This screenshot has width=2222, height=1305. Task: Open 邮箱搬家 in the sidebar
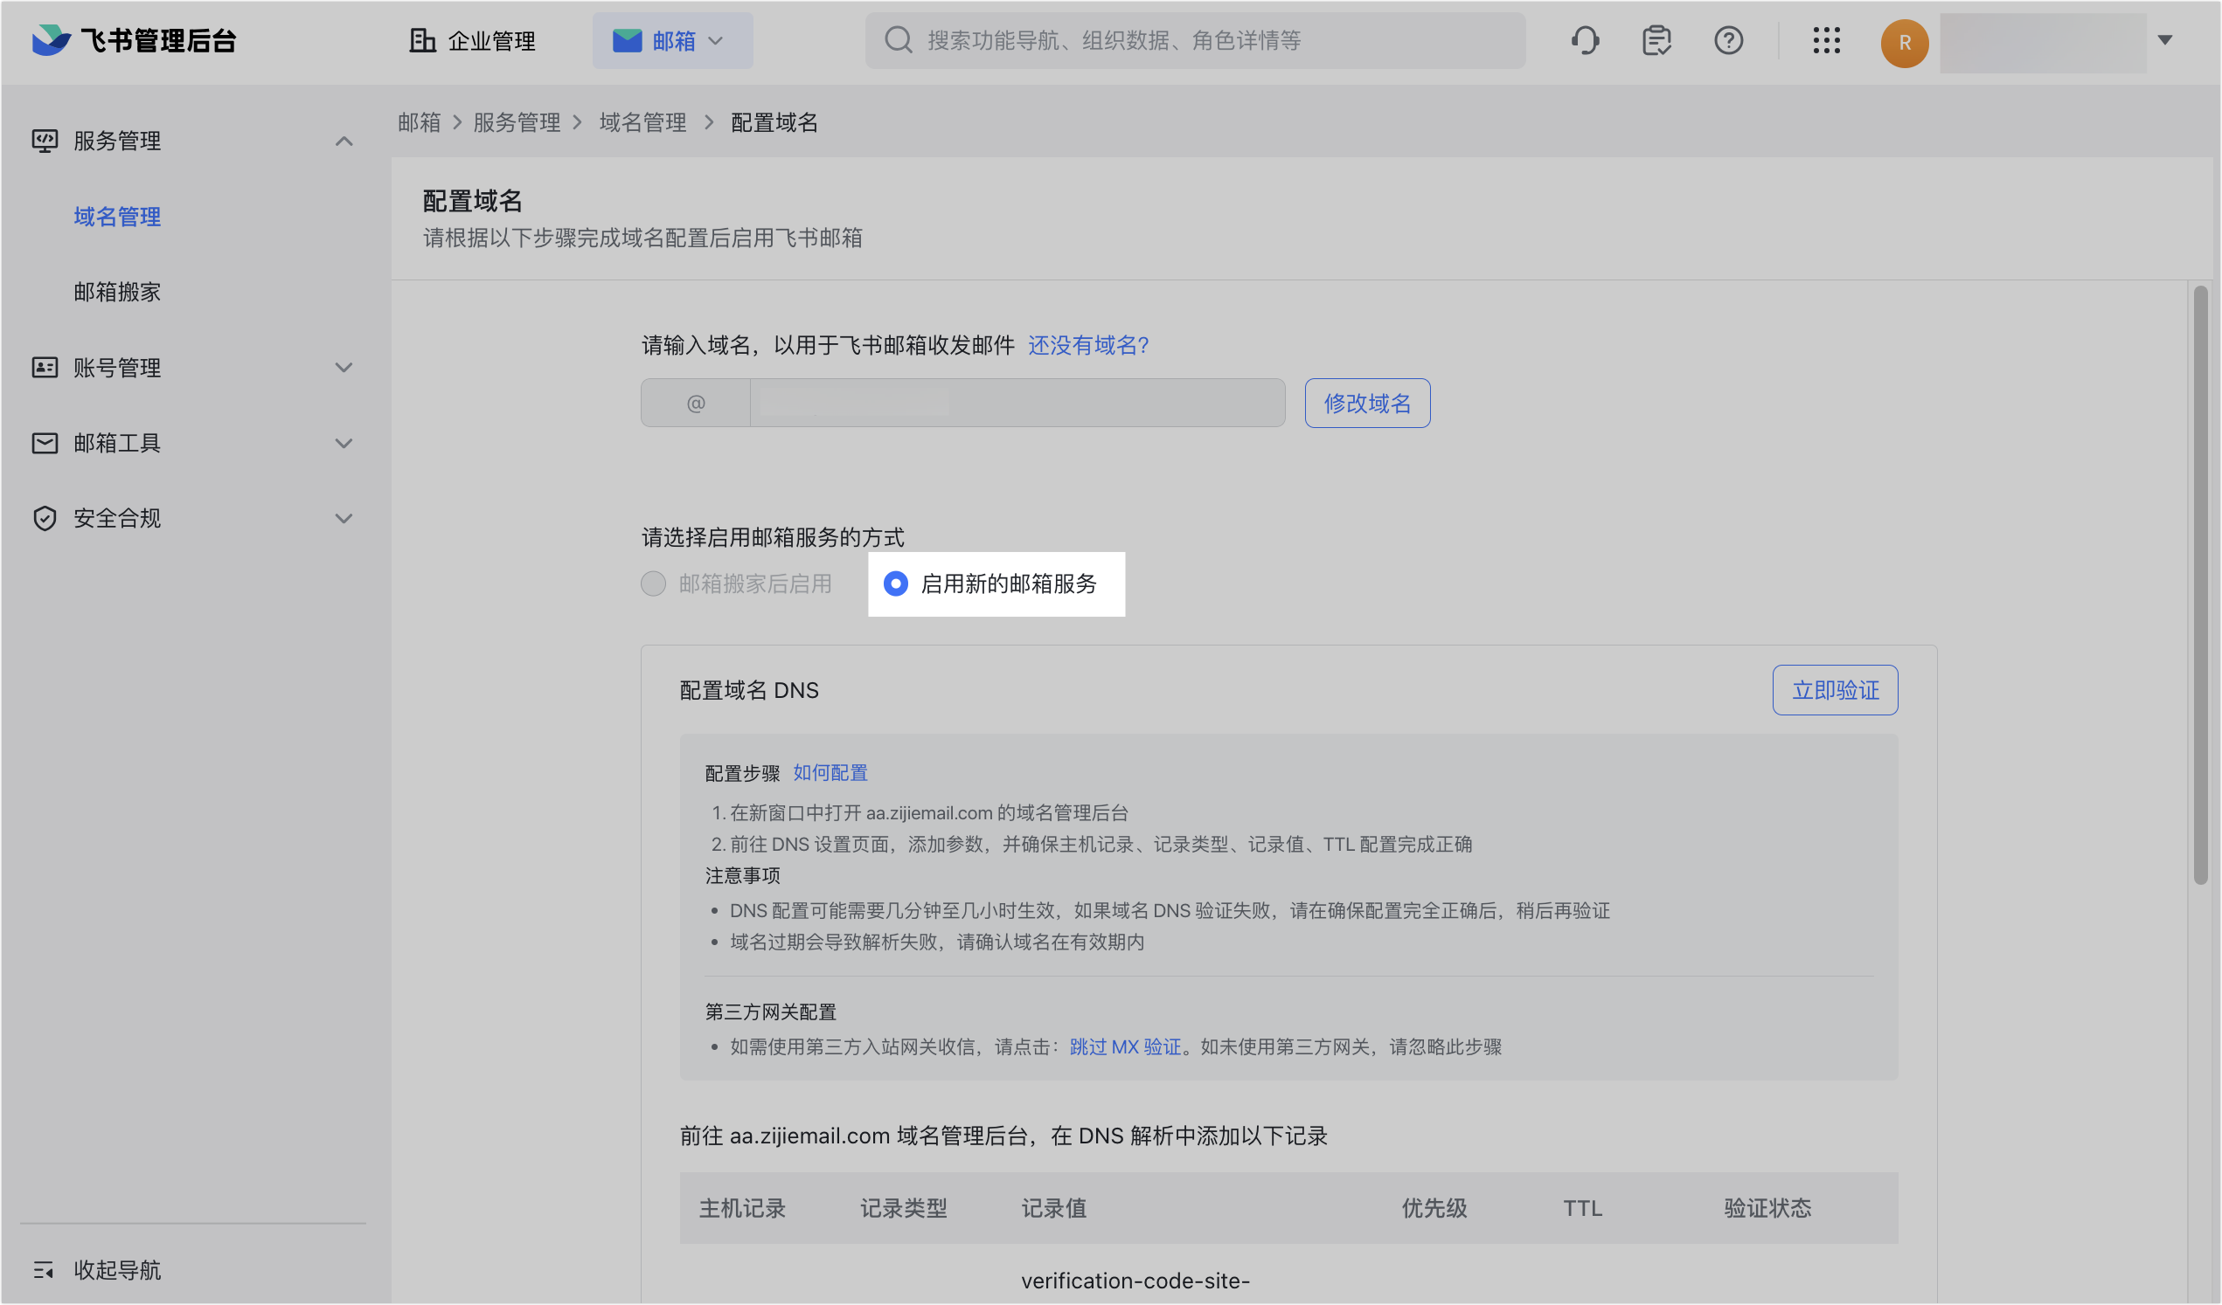tap(117, 292)
